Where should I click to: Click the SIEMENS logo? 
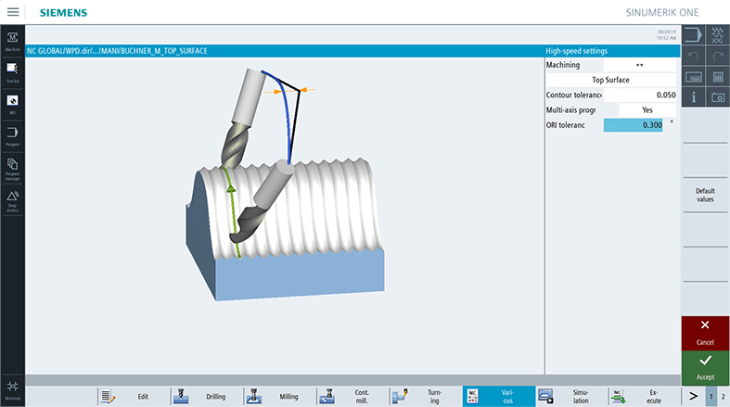pos(63,13)
